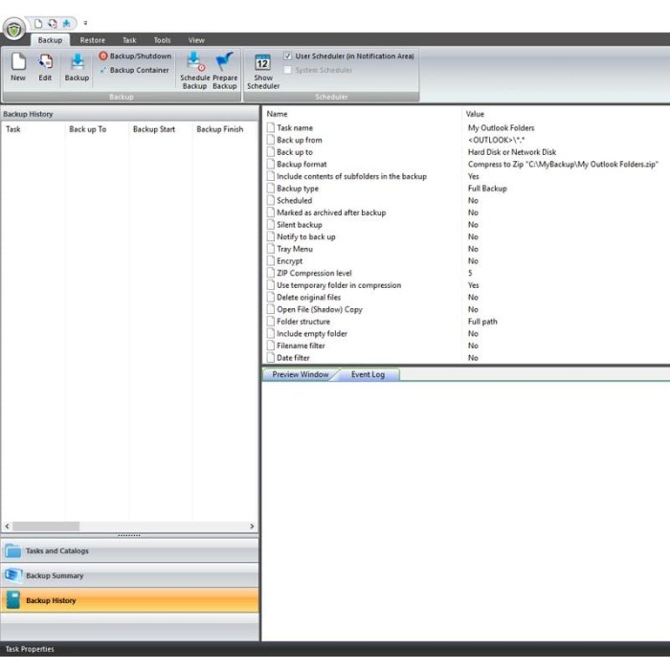Uncheck User Scheduler (in Notification Area)
670x670 pixels.
point(288,56)
